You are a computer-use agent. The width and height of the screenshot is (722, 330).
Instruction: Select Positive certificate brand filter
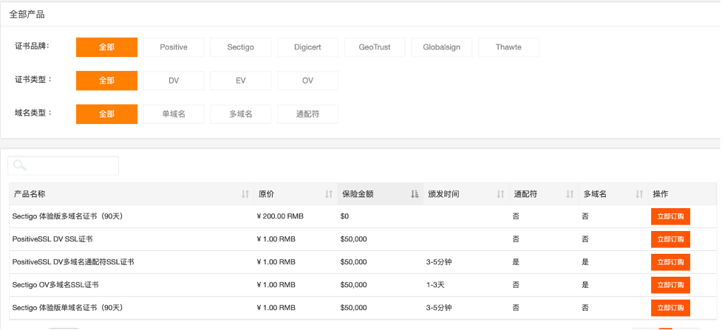[174, 47]
